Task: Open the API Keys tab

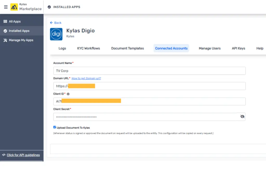Action: coord(238,48)
